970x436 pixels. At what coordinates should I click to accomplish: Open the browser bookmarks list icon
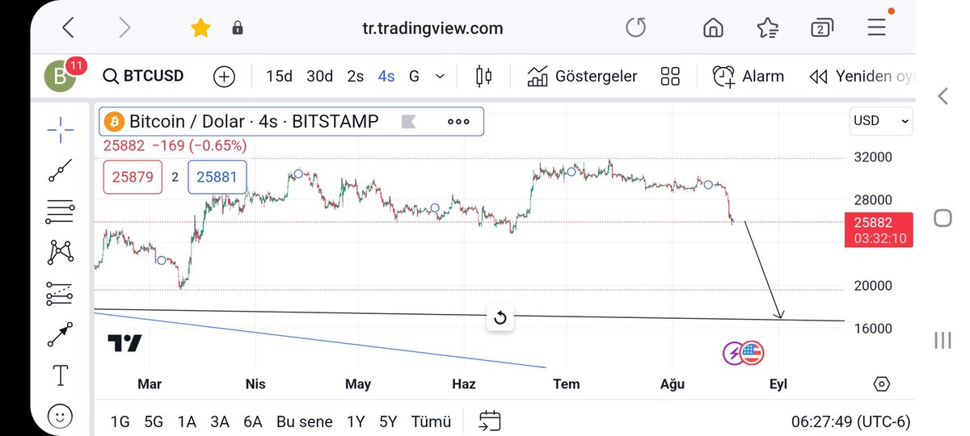768,28
